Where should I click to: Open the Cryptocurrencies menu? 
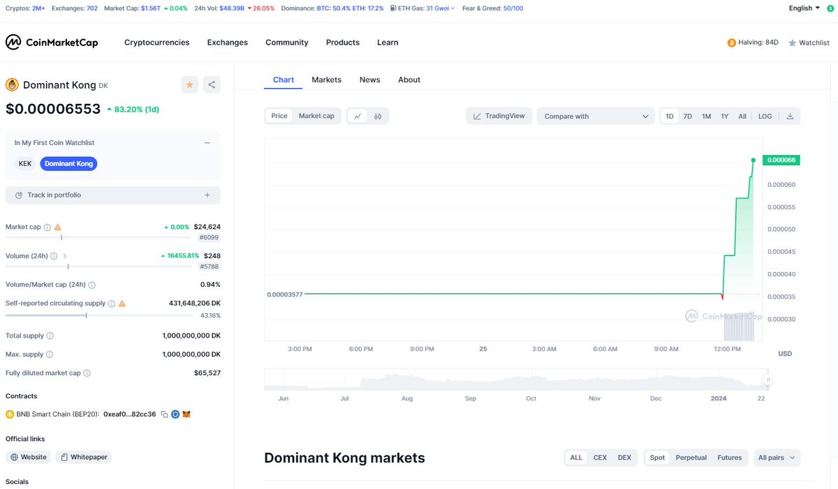tap(157, 43)
